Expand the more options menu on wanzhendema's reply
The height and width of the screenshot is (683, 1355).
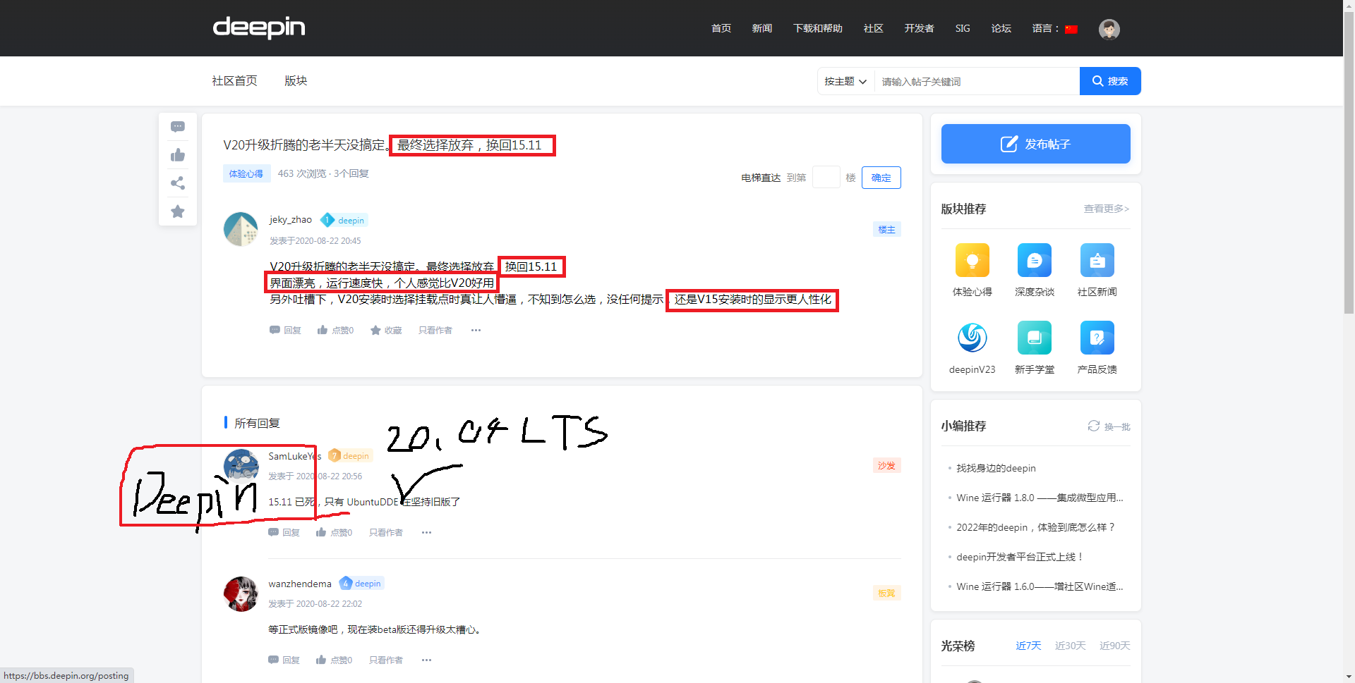[426, 660]
